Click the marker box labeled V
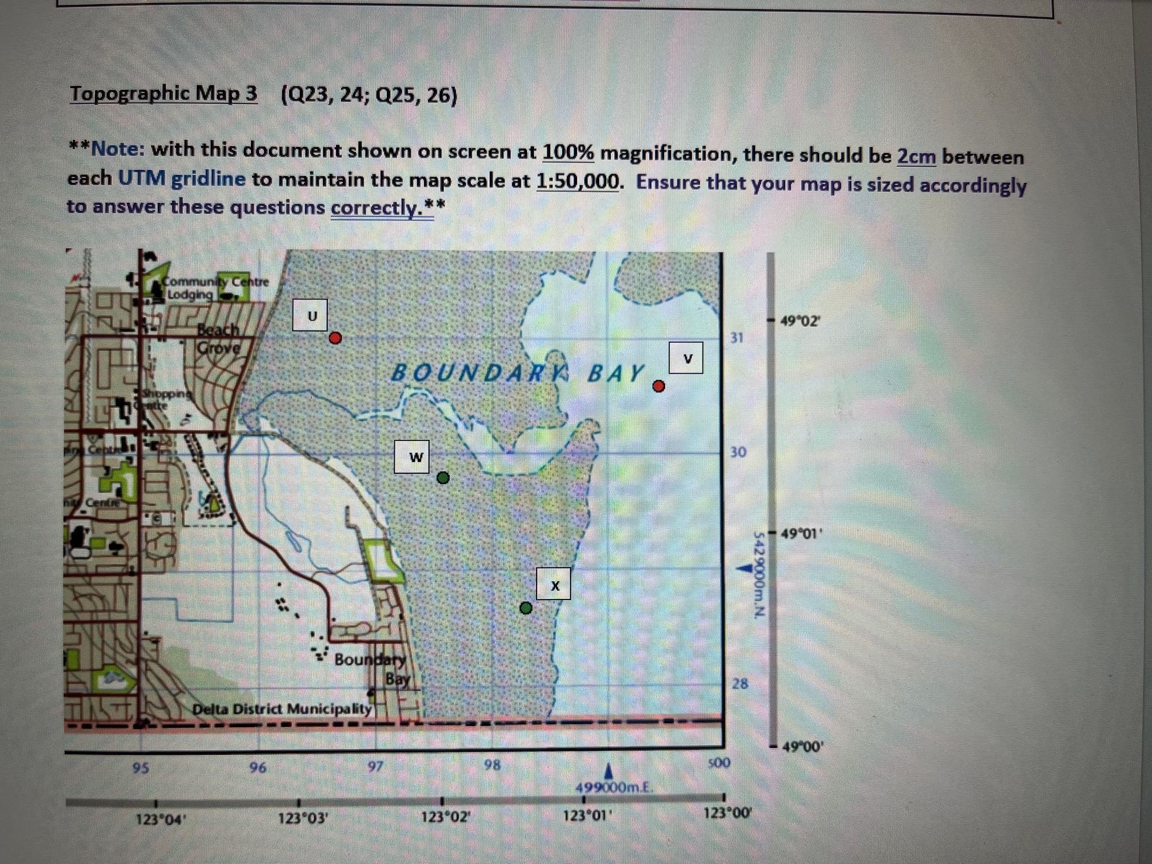Screen dimensions: 1152x864 687,359
